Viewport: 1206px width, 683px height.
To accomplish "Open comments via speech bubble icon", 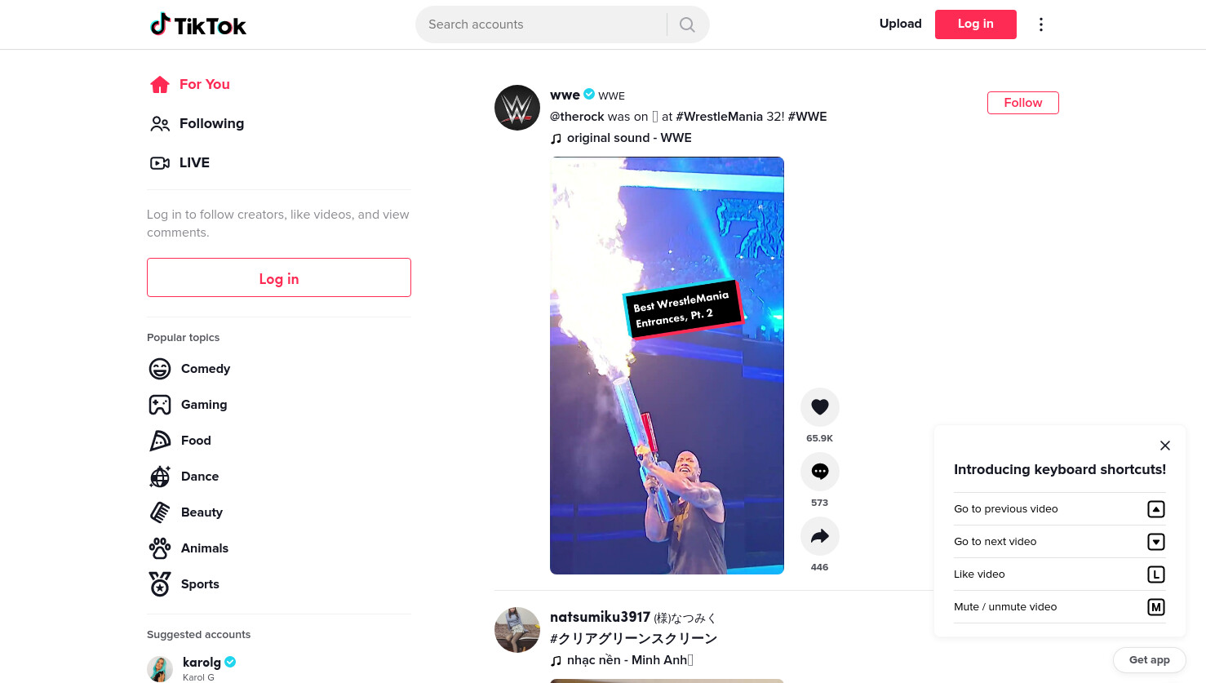I will [x=820, y=472].
